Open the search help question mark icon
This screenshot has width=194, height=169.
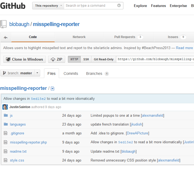[119, 5]
